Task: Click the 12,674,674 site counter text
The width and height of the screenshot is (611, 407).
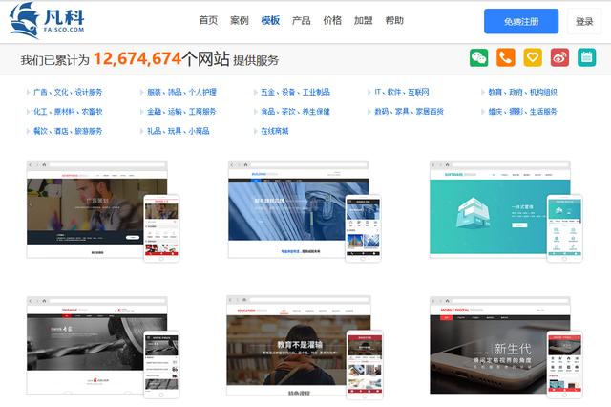Action: (137, 59)
